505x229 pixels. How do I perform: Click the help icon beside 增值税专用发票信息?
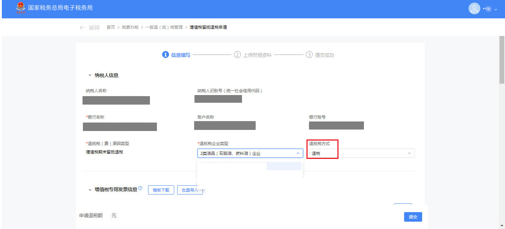(140, 189)
